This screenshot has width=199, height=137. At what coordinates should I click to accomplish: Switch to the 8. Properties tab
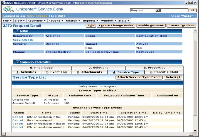[x=154, y=68]
